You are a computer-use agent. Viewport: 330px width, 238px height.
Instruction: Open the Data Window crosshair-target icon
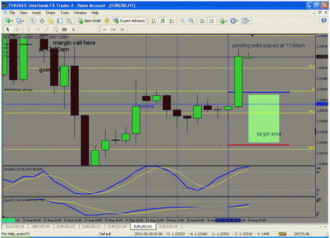[x=42, y=21]
